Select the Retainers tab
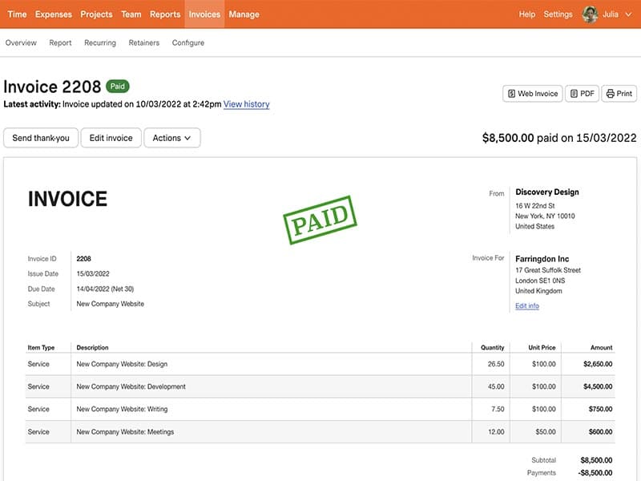Image resolution: width=641 pixels, height=481 pixels. 144,43
